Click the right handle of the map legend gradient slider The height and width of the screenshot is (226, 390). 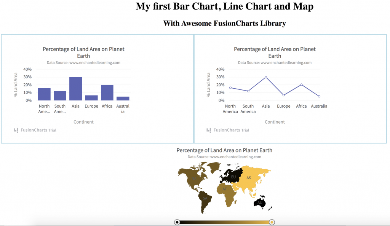tap(272, 221)
